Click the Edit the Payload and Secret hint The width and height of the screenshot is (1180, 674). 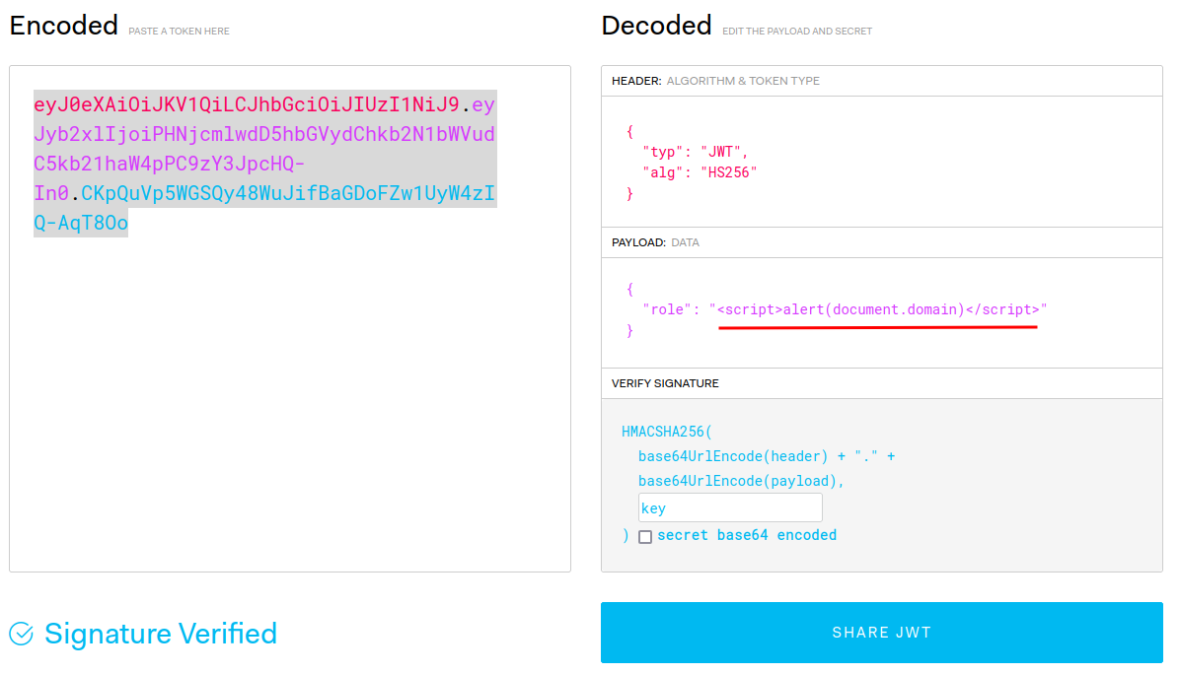click(x=797, y=31)
